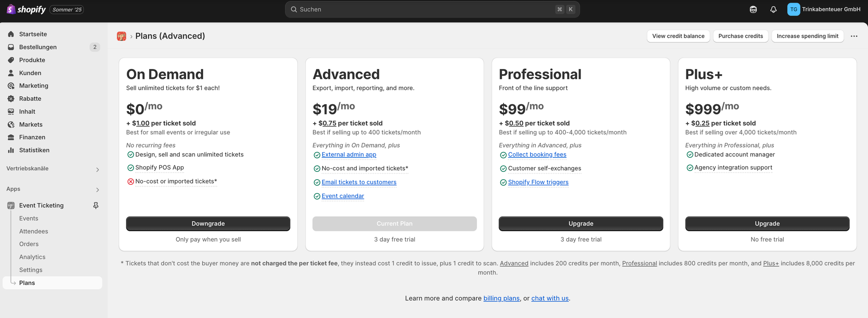Viewport: 868px width, 318px height.
Task: Open the notifications bell
Action: tap(773, 9)
